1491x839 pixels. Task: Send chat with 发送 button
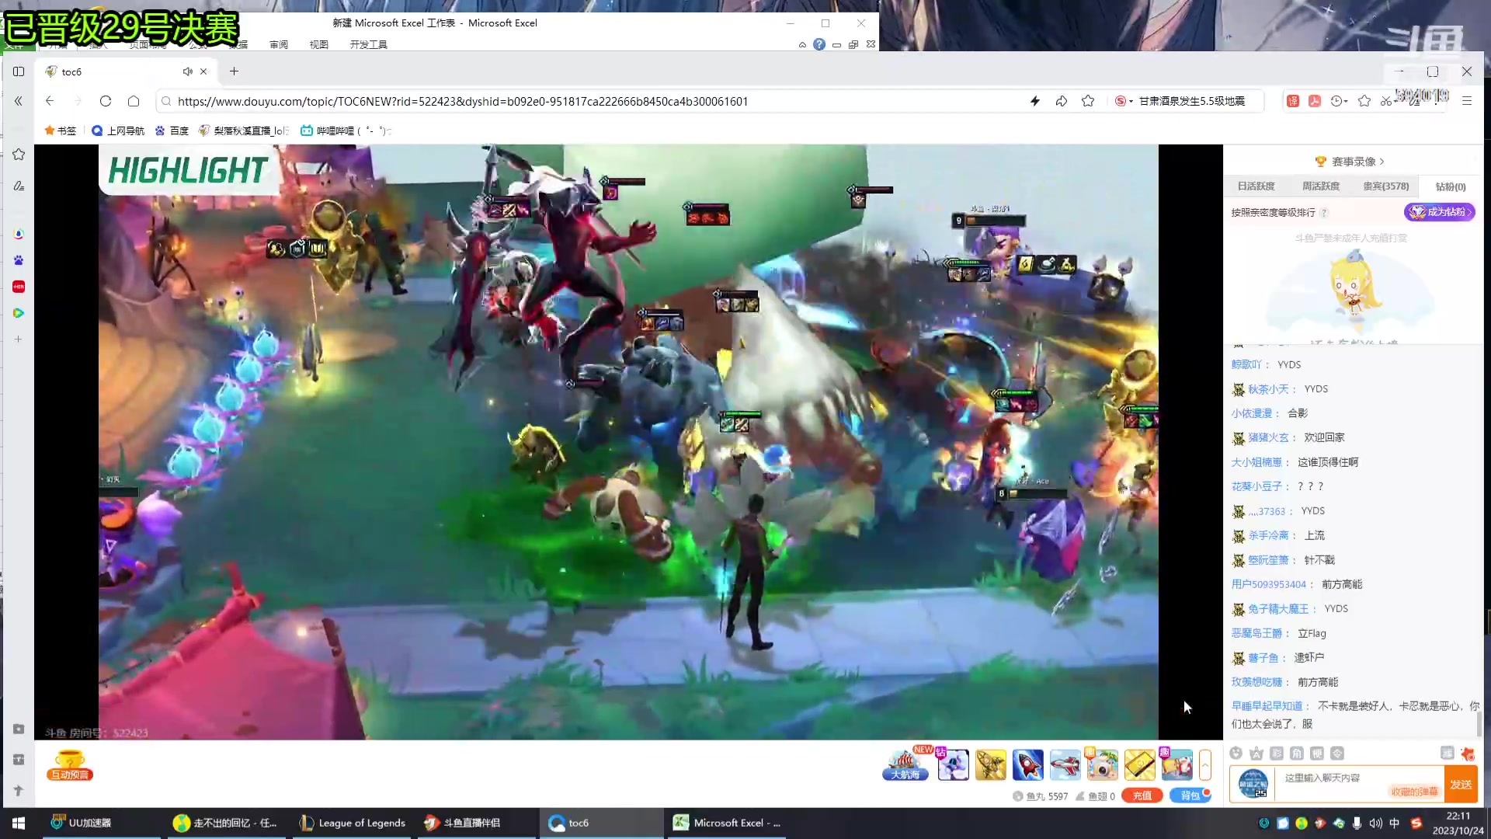click(1461, 785)
